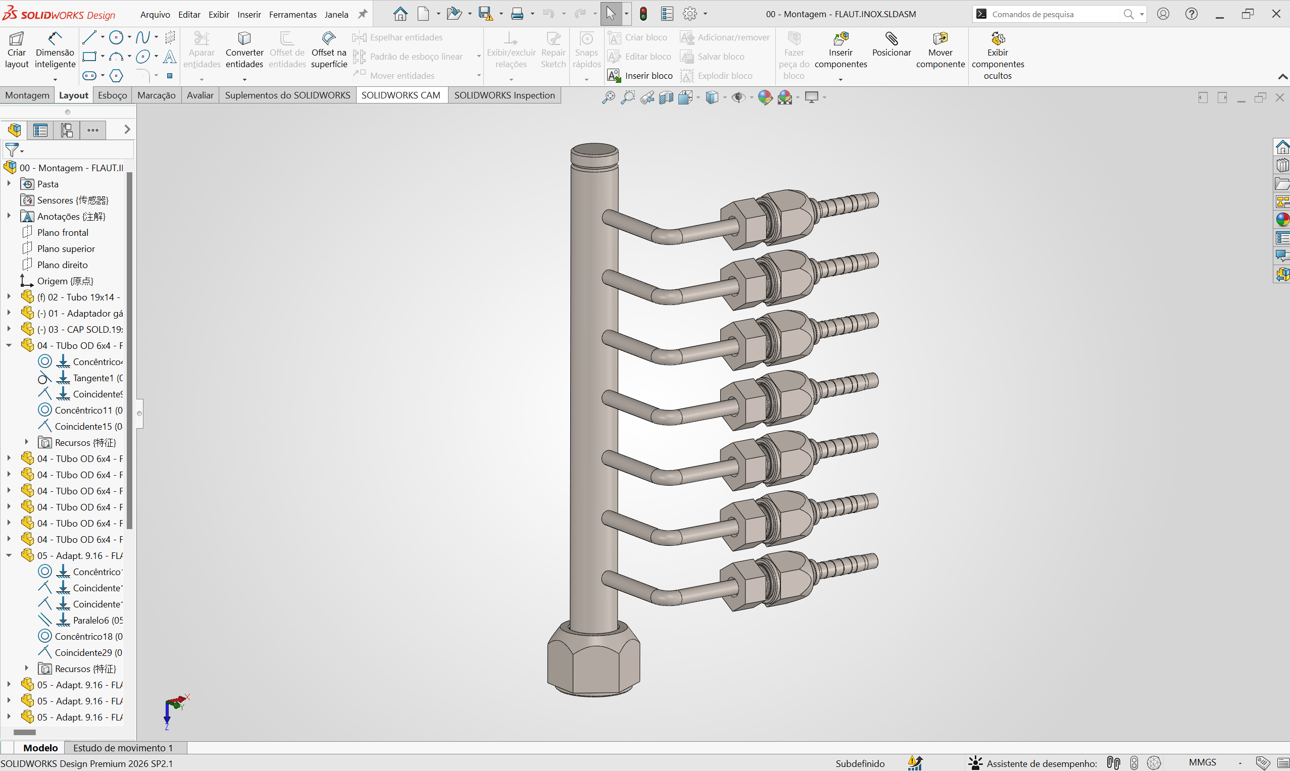Select the Corner Rectangle tool
The height and width of the screenshot is (771, 1290).
click(89, 57)
